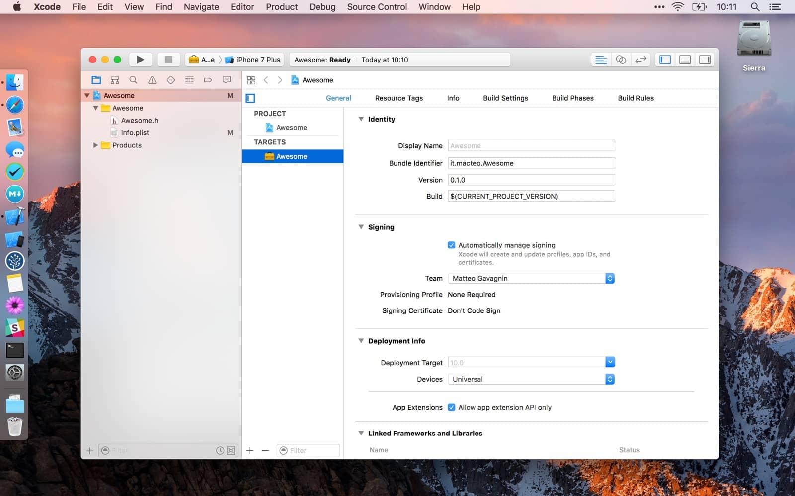Image resolution: width=795 pixels, height=496 pixels.
Task: Show the Breakpoint navigator
Action: 208,80
